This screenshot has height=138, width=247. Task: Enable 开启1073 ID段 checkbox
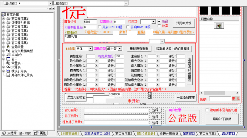pyautogui.click(x=99, y=27)
